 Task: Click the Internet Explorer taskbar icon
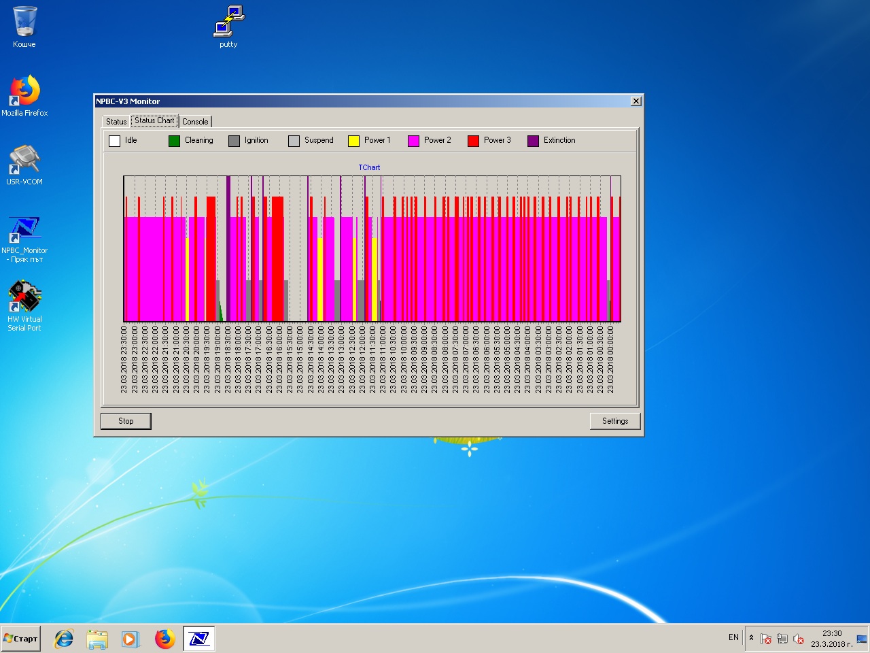(64, 639)
